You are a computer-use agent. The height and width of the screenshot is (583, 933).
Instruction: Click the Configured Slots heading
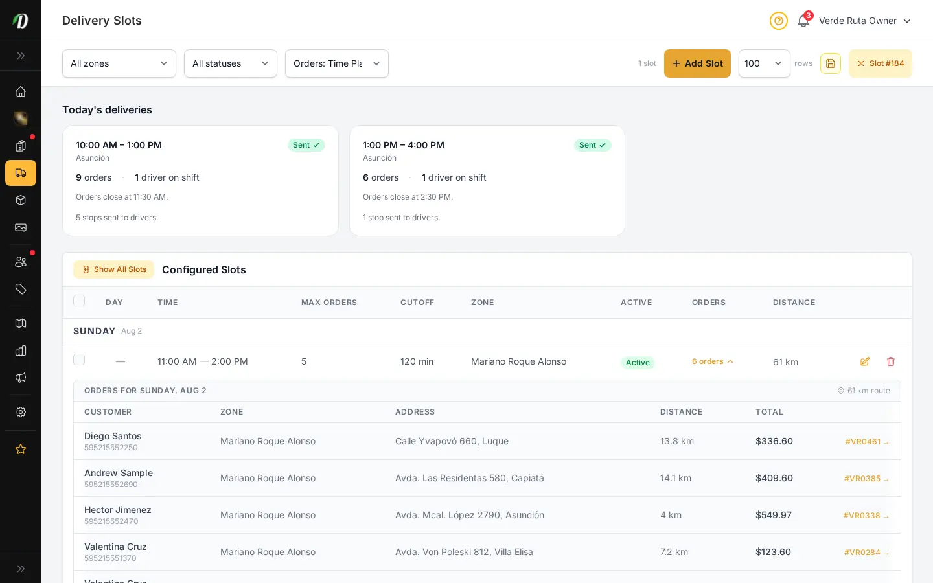[204, 269]
